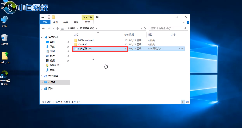Sort by the 修改日期 column header

tap(129, 35)
